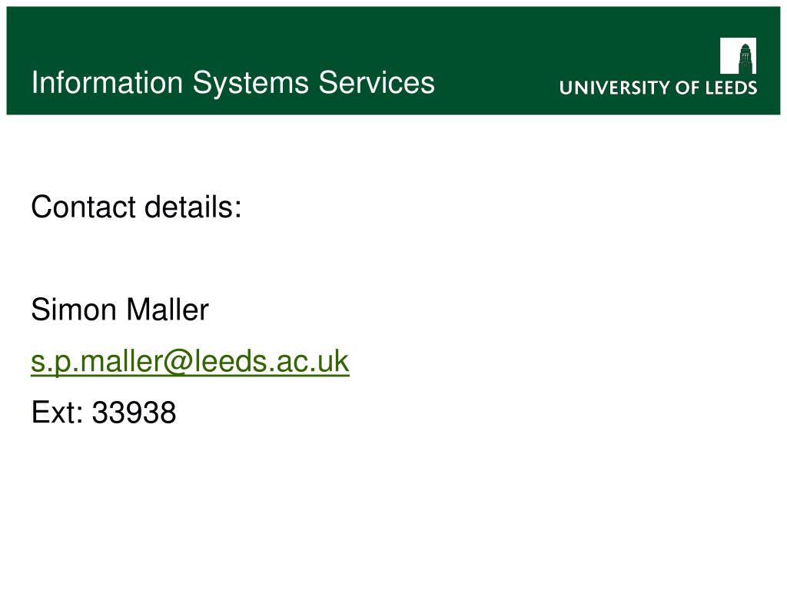Screen dimensions: 787x590
Task: Click the name Simon Maller
Action: [120, 310]
